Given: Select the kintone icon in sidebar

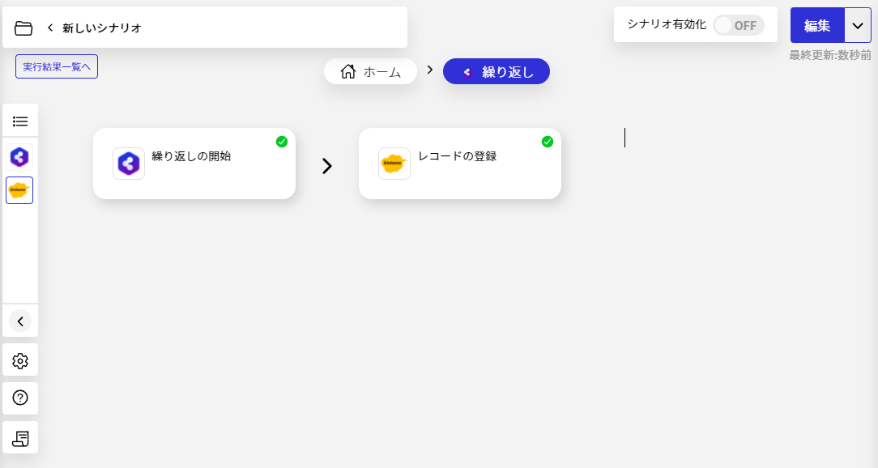Looking at the screenshot, I should point(19,190).
